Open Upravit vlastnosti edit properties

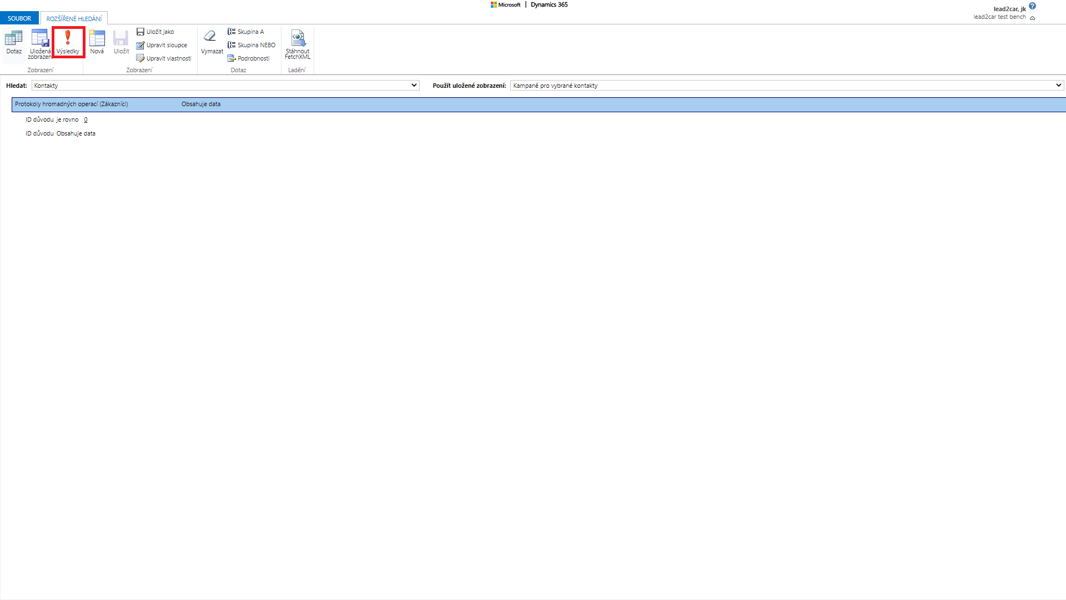[164, 58]
